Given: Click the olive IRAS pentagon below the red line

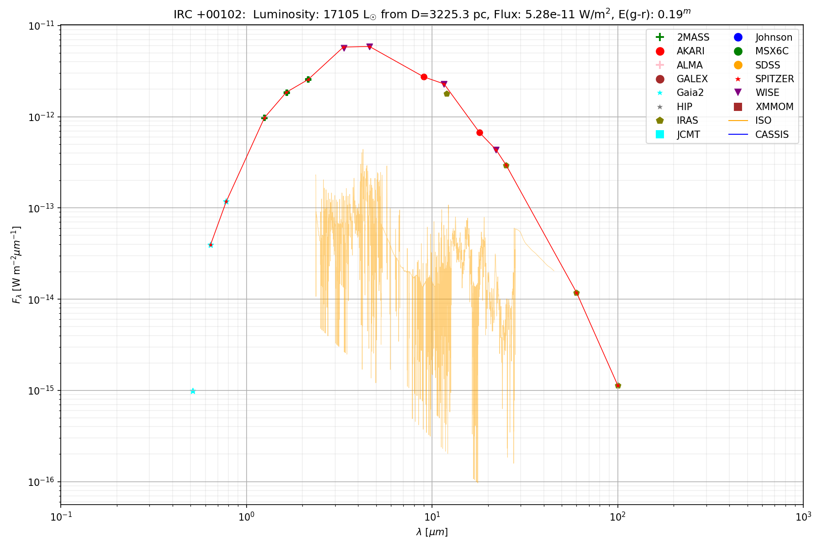Looking at the screenshot, I should [x=447, y=94].
